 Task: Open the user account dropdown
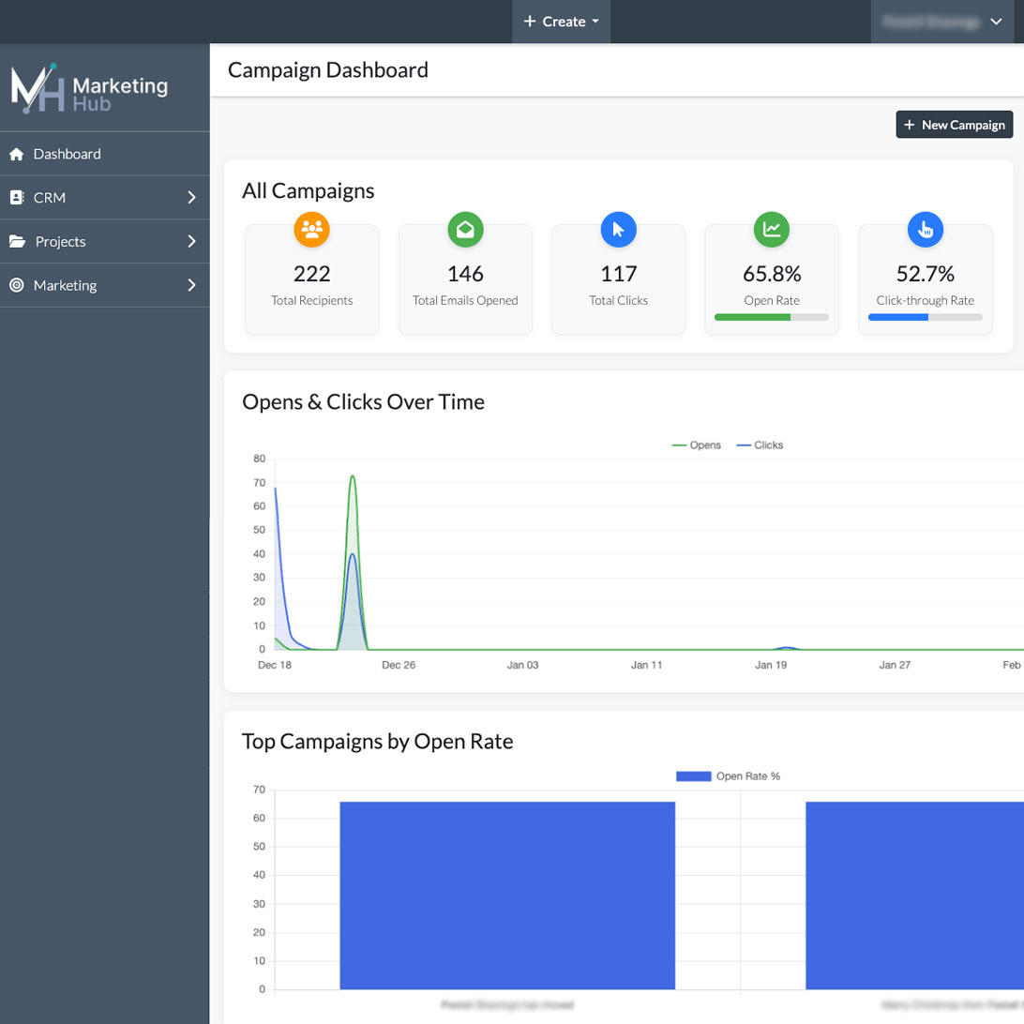[x=940, y=22]
